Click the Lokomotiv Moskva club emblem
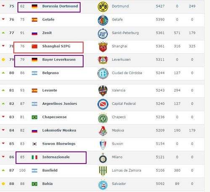This screenshot has width=210, height=192. pyautogui.click(x=103, y=131)
